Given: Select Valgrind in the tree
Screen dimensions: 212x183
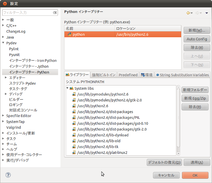Looking at the screenshot, I should coord(13,127).
